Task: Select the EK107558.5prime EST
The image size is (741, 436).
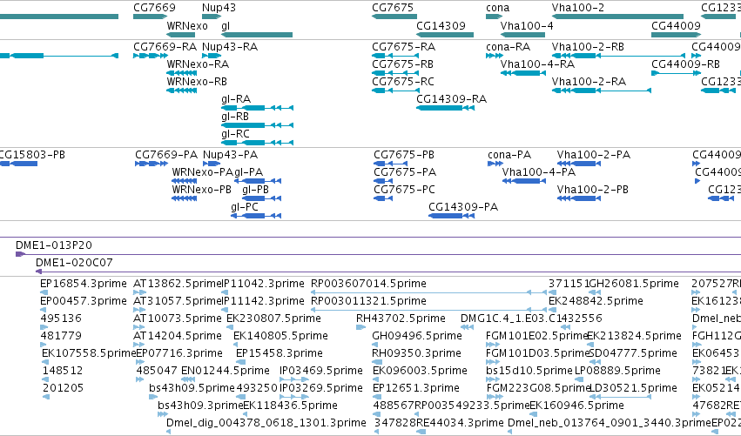Action: 46,362
